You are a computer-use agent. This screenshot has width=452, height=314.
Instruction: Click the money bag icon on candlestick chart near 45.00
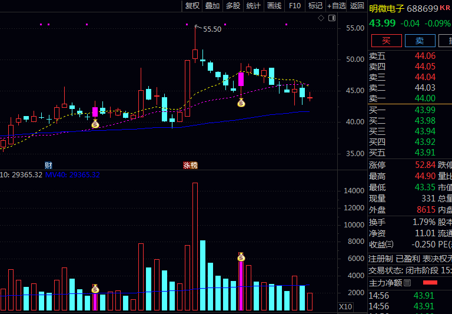241,103
